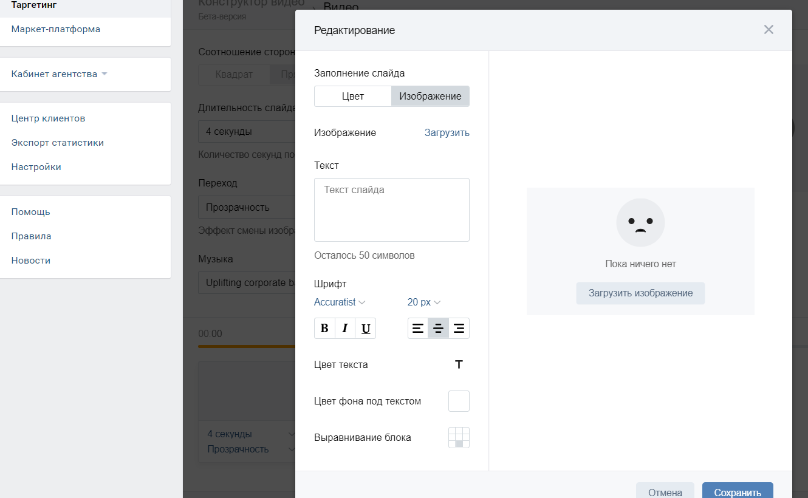Toggle underline text formatting
Viewport: 808px width, 498px height.
(x=366, y=329)
